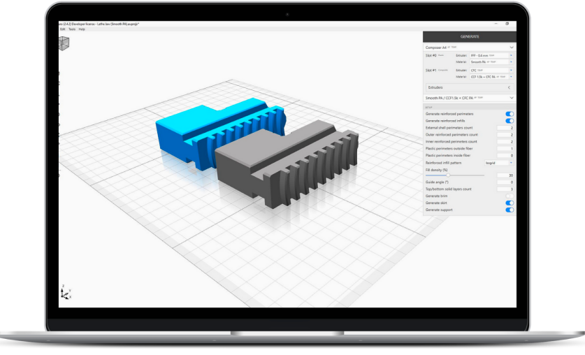Toggle Generate reinforced perimeters switch
The width and height of the screenshot is (585, 355).
coord(510,114)
